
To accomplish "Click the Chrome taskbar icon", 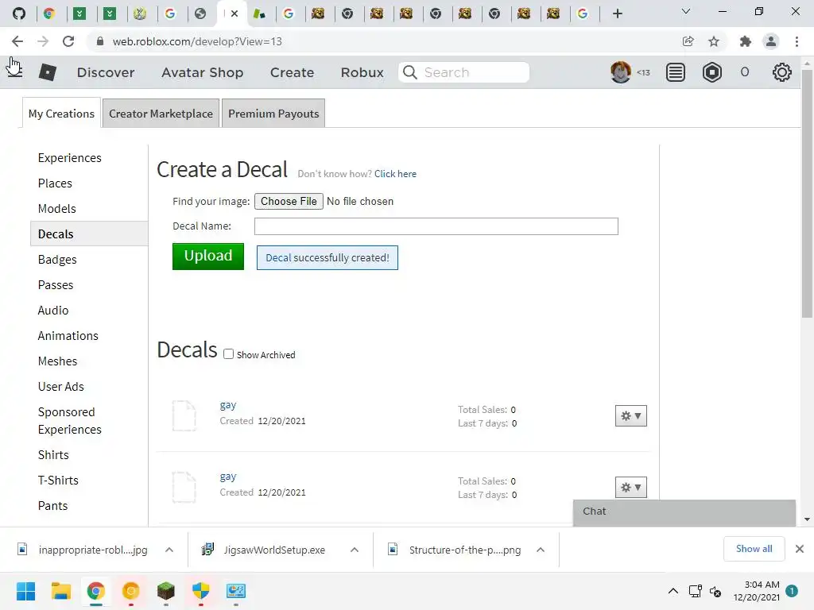I will click(95, 591).
